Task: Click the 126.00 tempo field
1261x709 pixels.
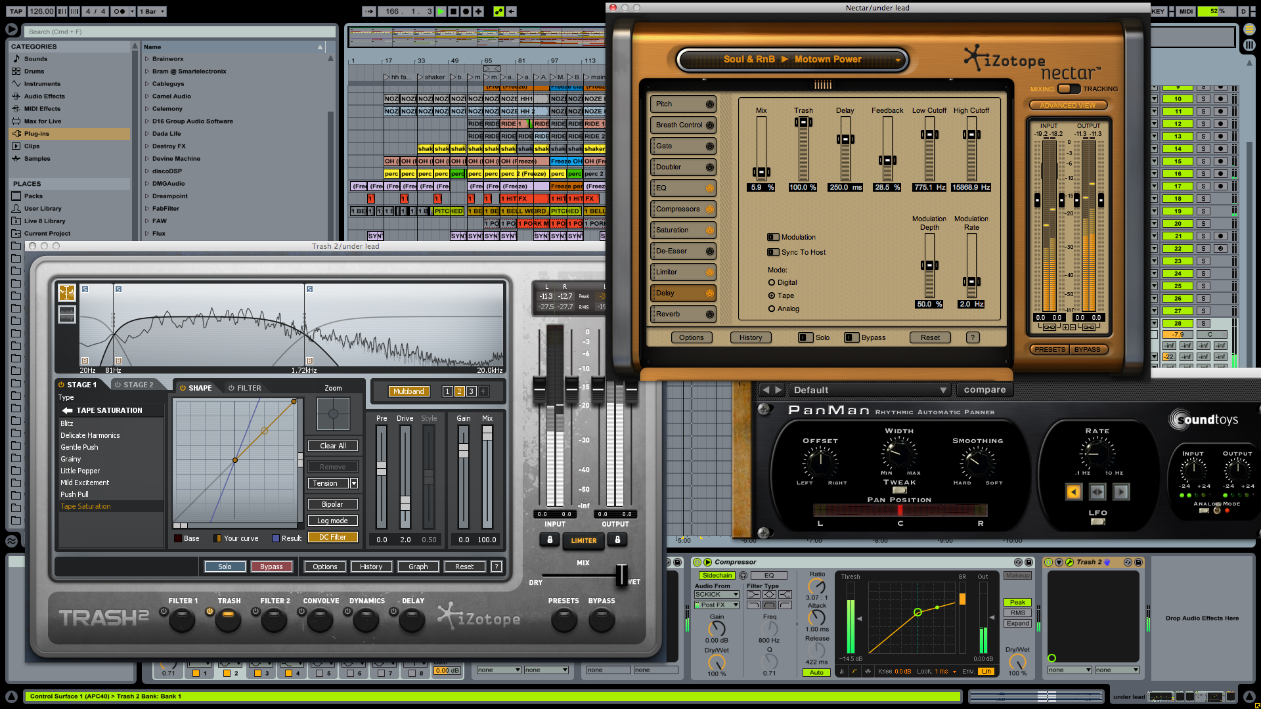Action: pyautogui.click(x=41, y=11)
